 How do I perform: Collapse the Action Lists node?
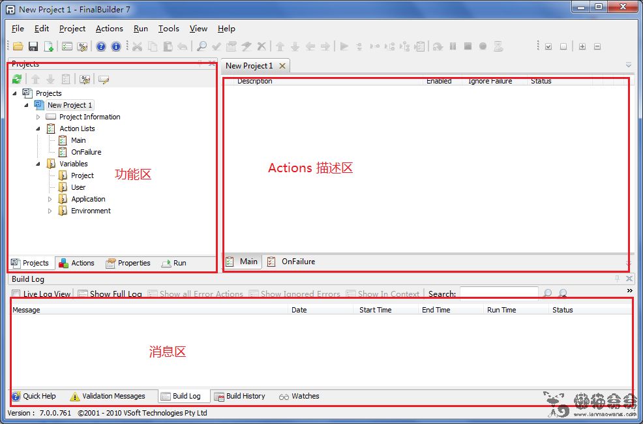coord(38,129)
